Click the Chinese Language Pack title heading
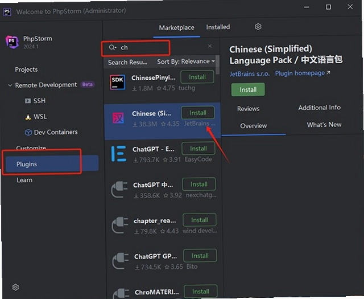 [x=286, y=55]
